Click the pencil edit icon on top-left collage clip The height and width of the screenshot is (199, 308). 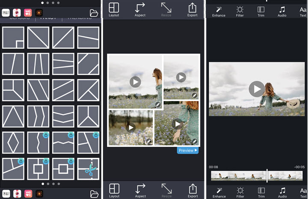[x=158, y=104]
